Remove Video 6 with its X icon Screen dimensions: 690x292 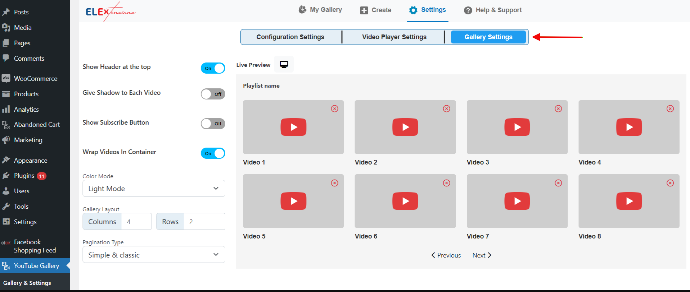447,183
